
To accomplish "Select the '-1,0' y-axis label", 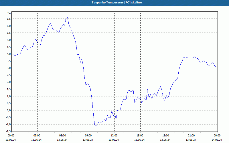I will (x=8, y=124).
